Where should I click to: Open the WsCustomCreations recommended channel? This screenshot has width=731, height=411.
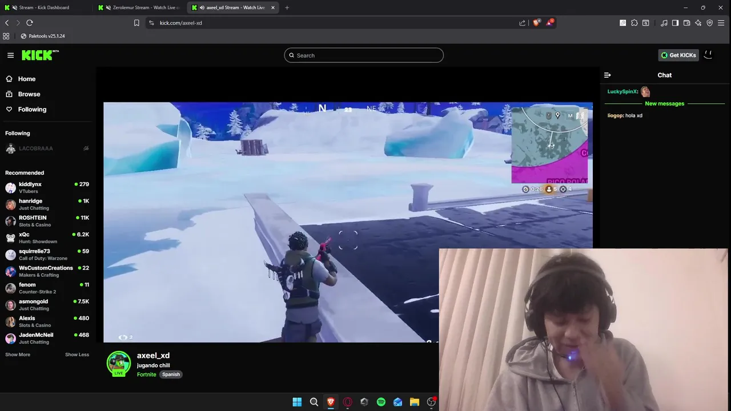point(47,271)
